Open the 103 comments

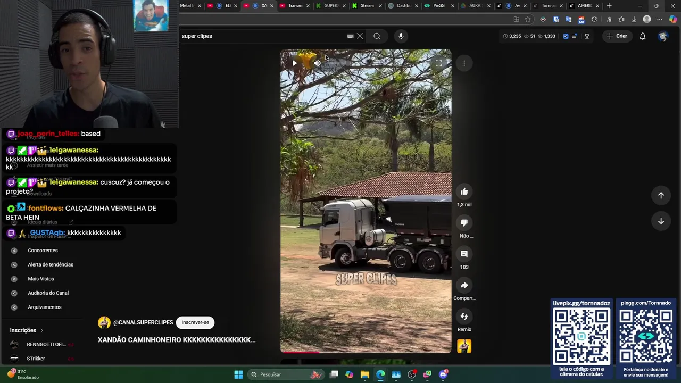[464, 254]
